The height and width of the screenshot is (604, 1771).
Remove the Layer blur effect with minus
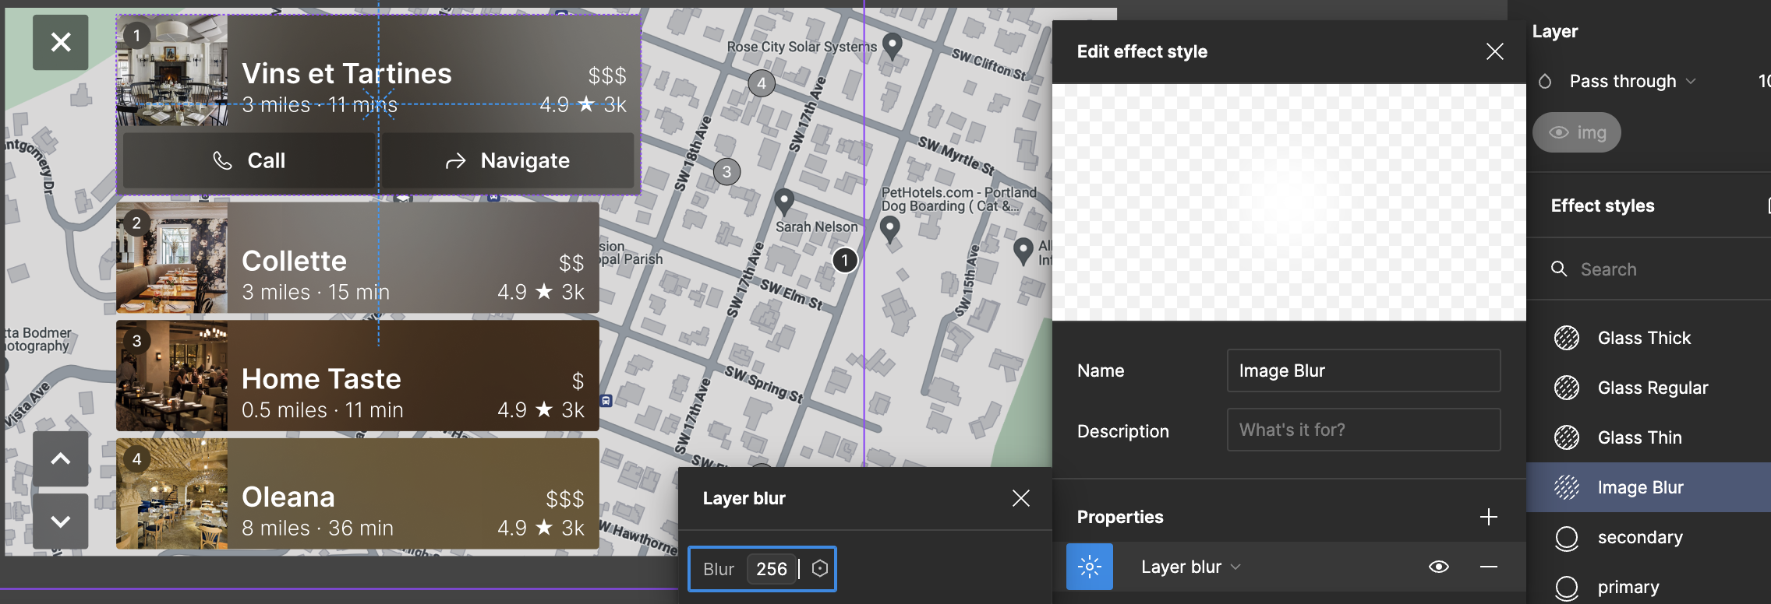pos(1488,567)
